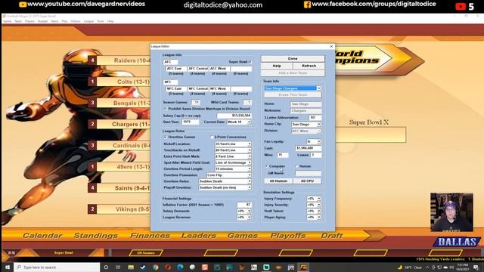
Task: Click the Windows taskbar search box
Action: click(57, 267)
